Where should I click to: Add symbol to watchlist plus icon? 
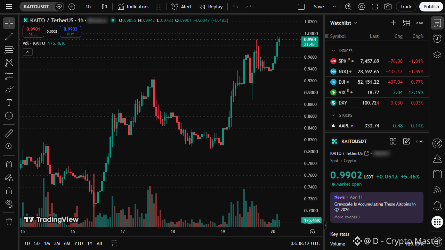[393, 23]
